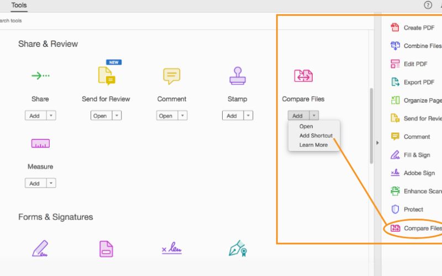Viewport: 442px width, 276px height.
Task: Expand the Share tool dropdown arrow
Action: point(51,115)
